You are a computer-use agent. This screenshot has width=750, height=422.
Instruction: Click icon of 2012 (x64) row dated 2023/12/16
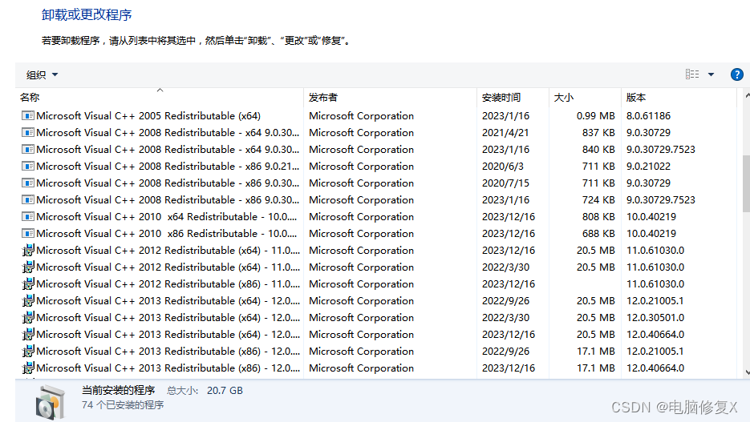28,250
